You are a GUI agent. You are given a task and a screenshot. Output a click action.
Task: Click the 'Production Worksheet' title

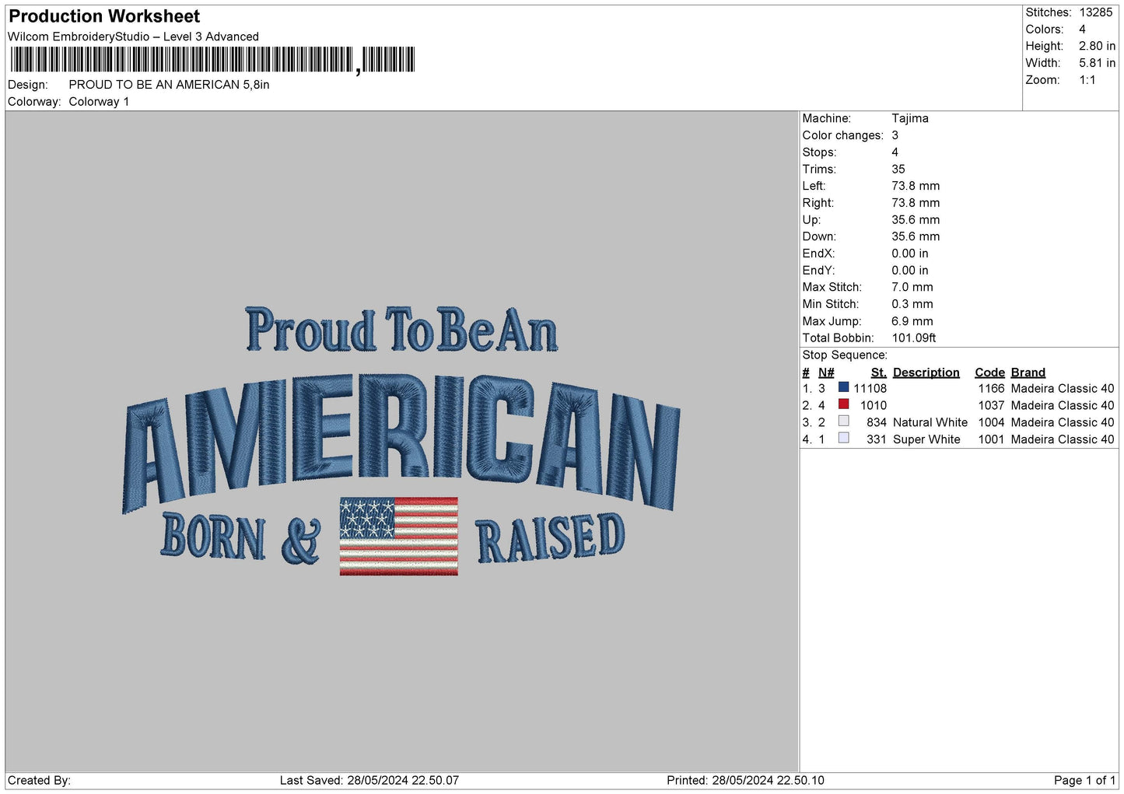point(104,16)
